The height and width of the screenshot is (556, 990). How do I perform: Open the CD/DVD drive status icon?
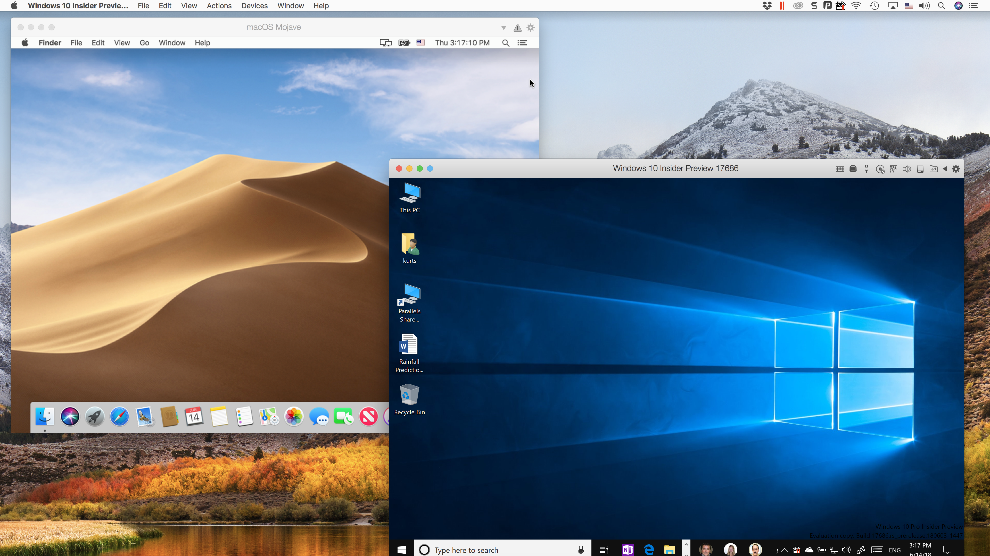pyautogui.click(x=880, y=169)
